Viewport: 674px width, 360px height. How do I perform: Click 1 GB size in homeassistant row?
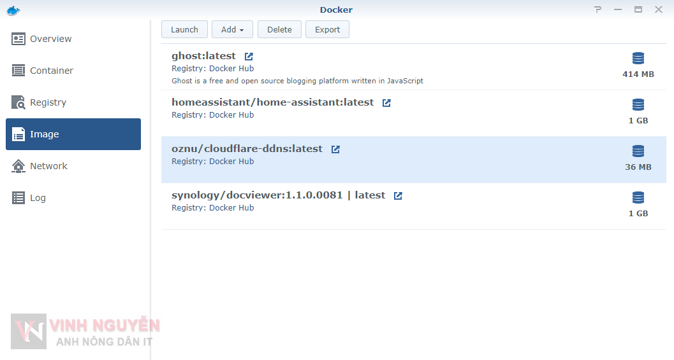click(x=638, y=120)
